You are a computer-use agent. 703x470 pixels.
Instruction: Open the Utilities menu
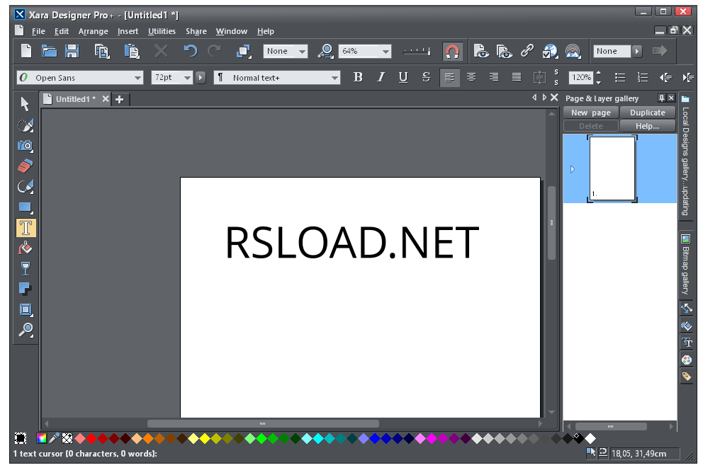(162, 31)
